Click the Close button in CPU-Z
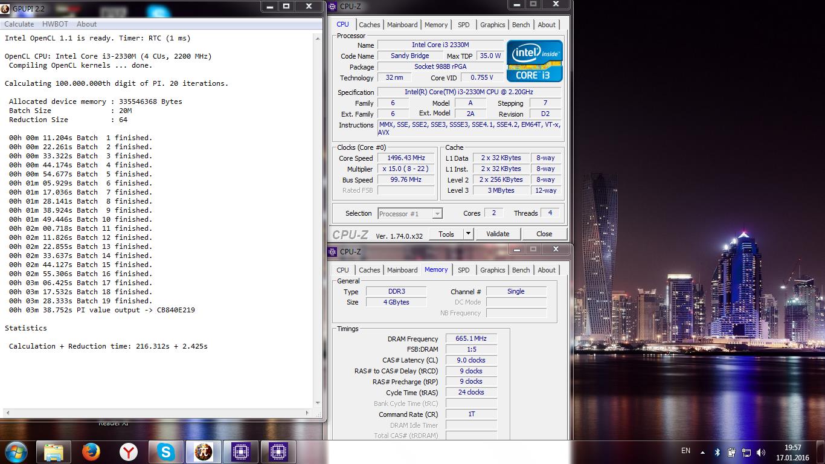825x464 pixels. [x=544, y=234]
